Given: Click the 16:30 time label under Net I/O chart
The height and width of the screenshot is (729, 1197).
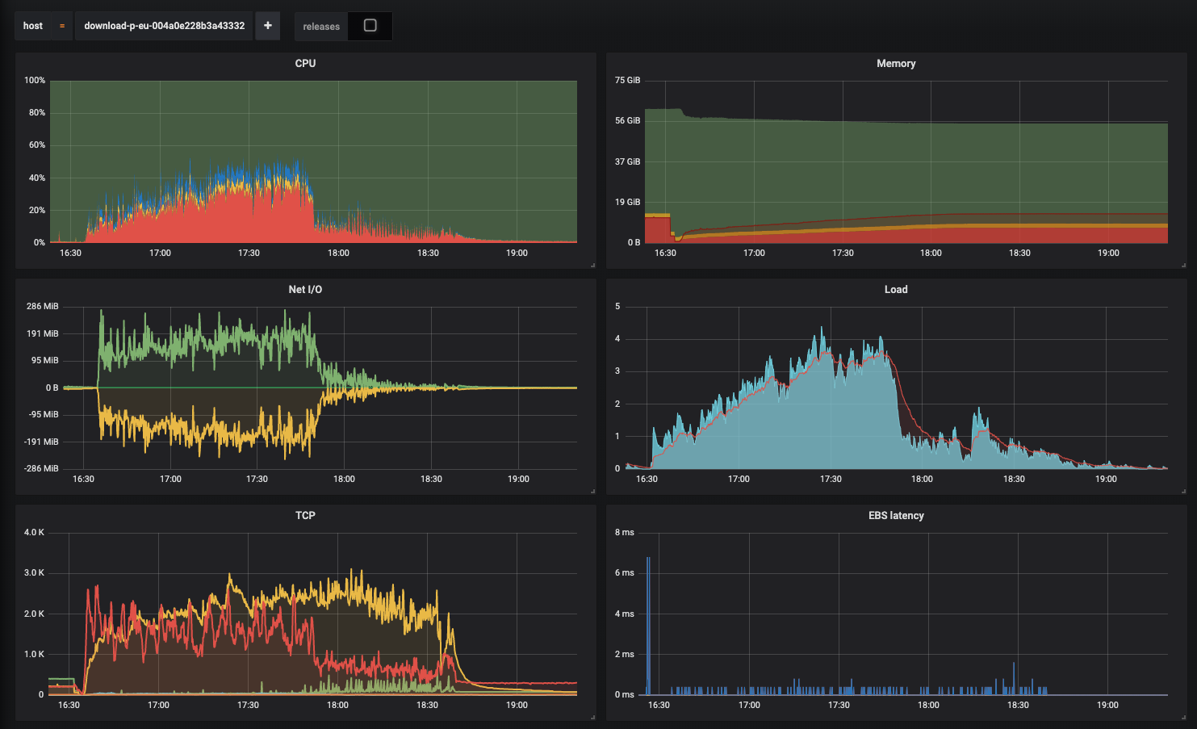Looking at the screenshot, I should [x=83, y=479].
